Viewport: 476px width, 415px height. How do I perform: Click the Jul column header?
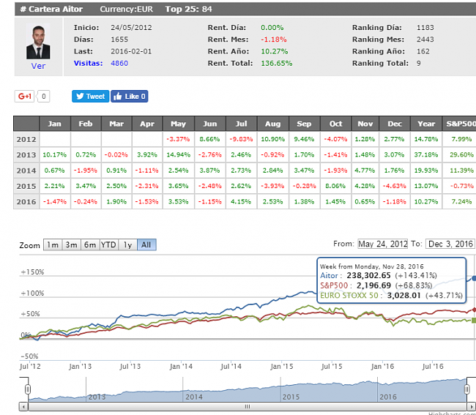click(242, 124)
